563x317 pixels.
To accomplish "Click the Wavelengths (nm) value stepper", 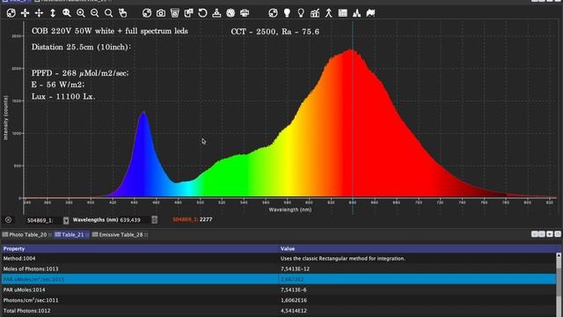I will coord(155,219).
